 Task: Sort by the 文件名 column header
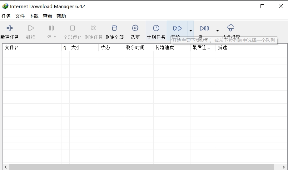[32, 48]
